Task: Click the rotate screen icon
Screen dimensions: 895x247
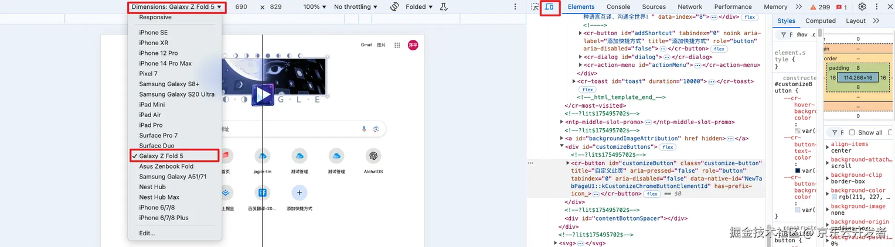Action: (x=395, y=7)
